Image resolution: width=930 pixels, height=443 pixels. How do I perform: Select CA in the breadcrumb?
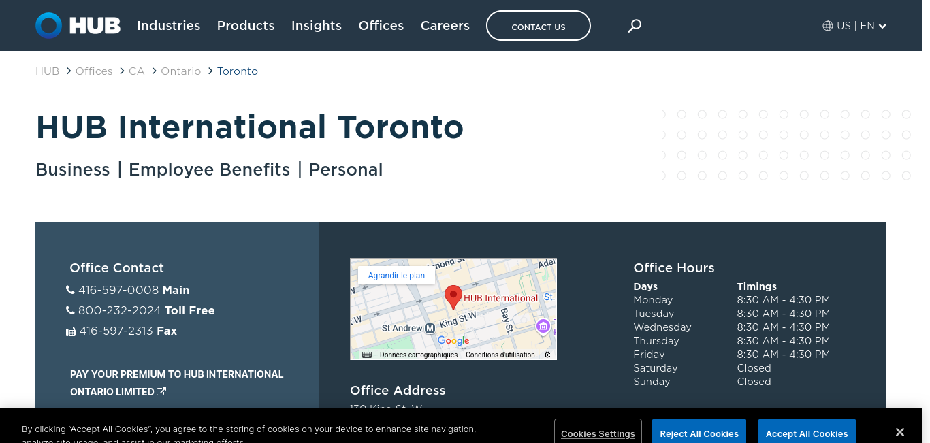(x=137, y=71)
